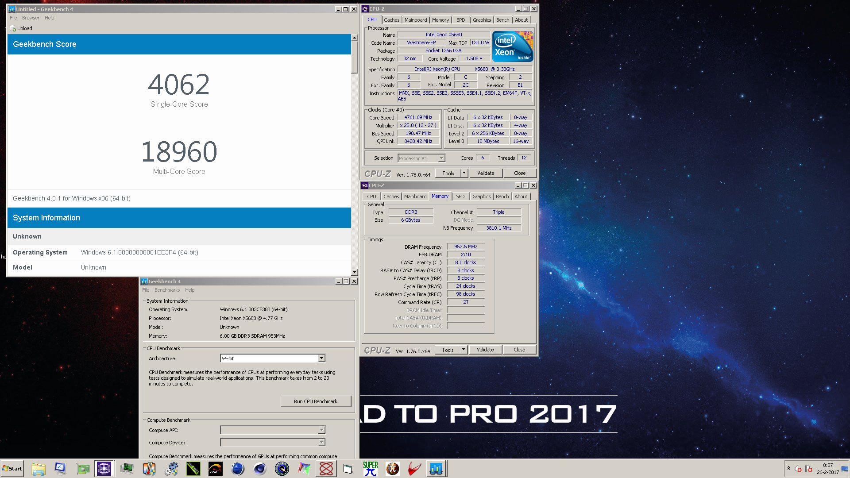Click Run CPU Benchmark button
This screenshot has width=850, height=478.
click(x=316, y=401)
